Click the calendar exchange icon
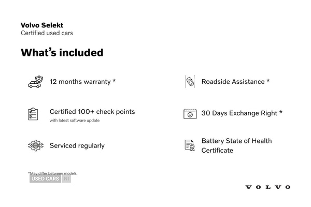The image size is (311, 207). pos(190,113)
